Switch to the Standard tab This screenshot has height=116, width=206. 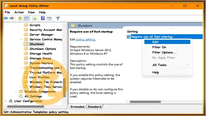pos(94,107)
